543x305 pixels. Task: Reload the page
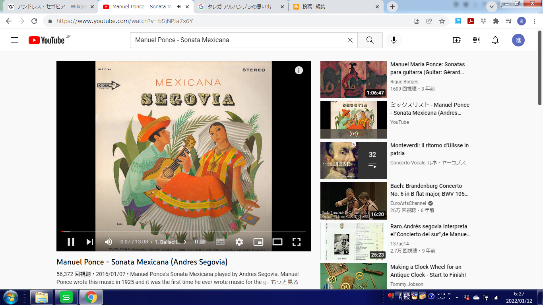click(34, 21)
